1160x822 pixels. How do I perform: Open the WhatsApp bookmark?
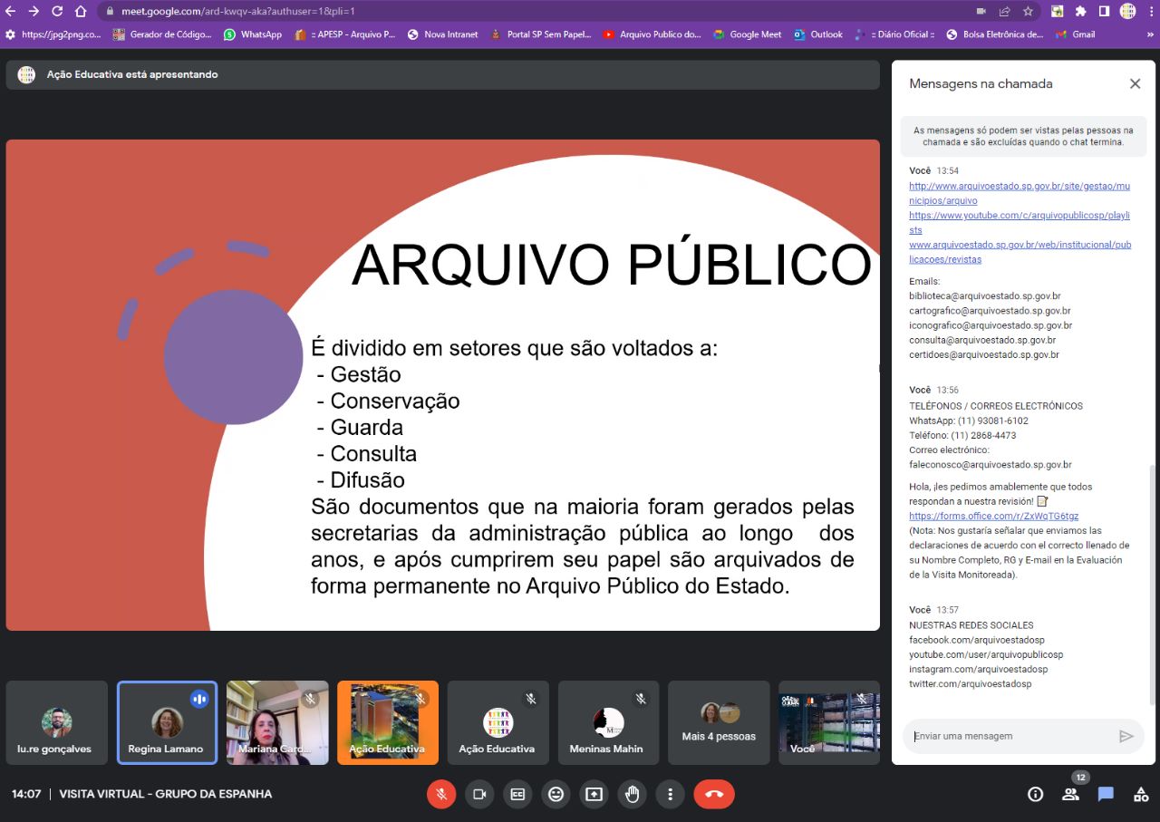[x=253, y=34]
